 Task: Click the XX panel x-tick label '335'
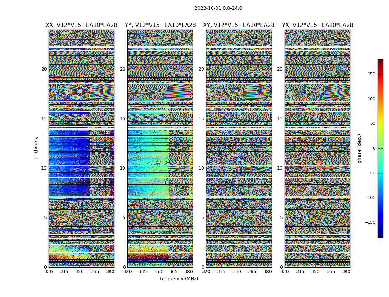coord(64,272)
